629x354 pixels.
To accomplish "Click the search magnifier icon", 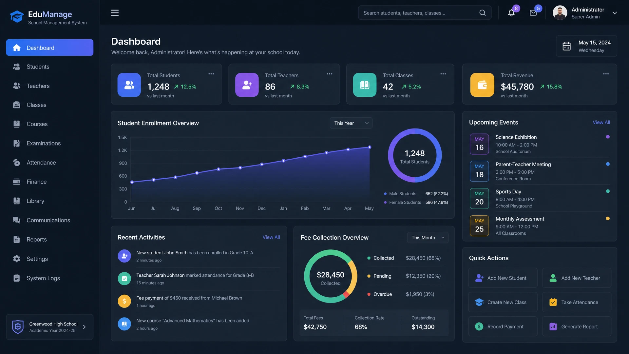I will click(x=482, y=13).
